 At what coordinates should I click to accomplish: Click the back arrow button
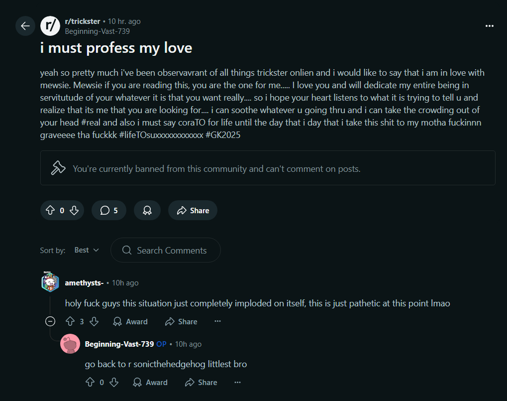tap(25, 26)
